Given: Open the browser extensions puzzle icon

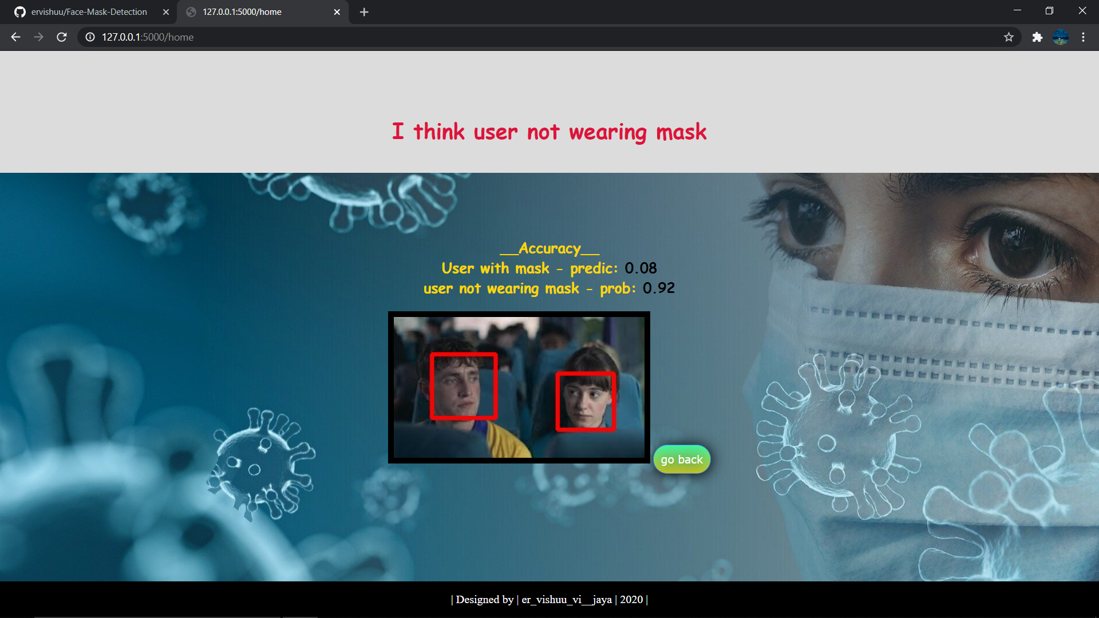Looking at the screenshot, I should pos(1037,37).
